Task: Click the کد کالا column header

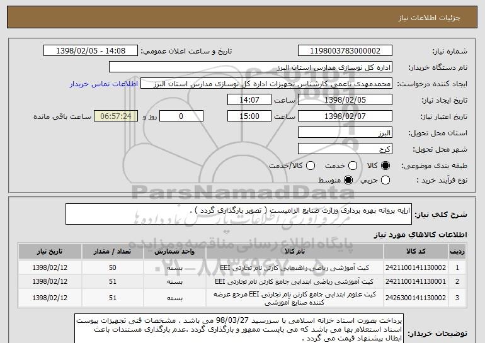Action: pos(416,252)
